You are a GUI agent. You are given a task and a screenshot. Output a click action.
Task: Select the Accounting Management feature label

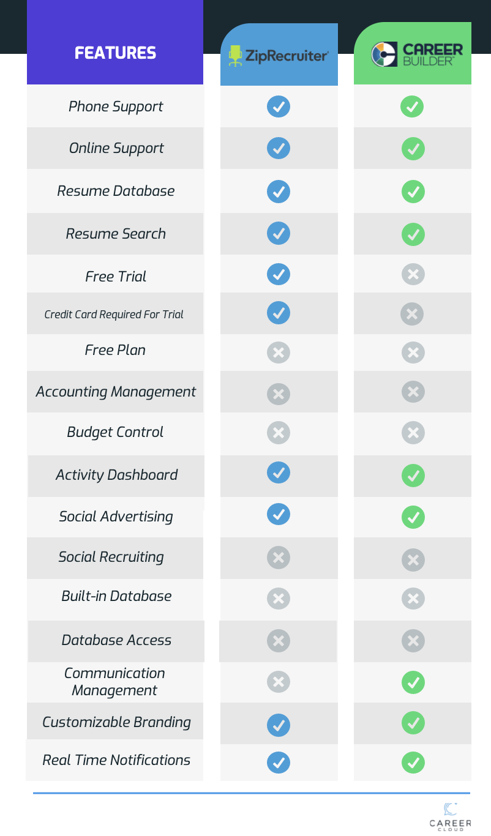pos(116,392)
